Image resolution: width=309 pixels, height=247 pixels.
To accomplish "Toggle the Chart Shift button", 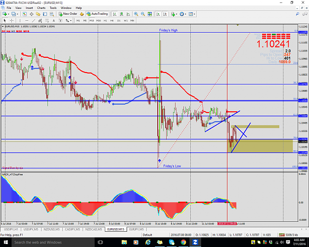I will point(165,14).
